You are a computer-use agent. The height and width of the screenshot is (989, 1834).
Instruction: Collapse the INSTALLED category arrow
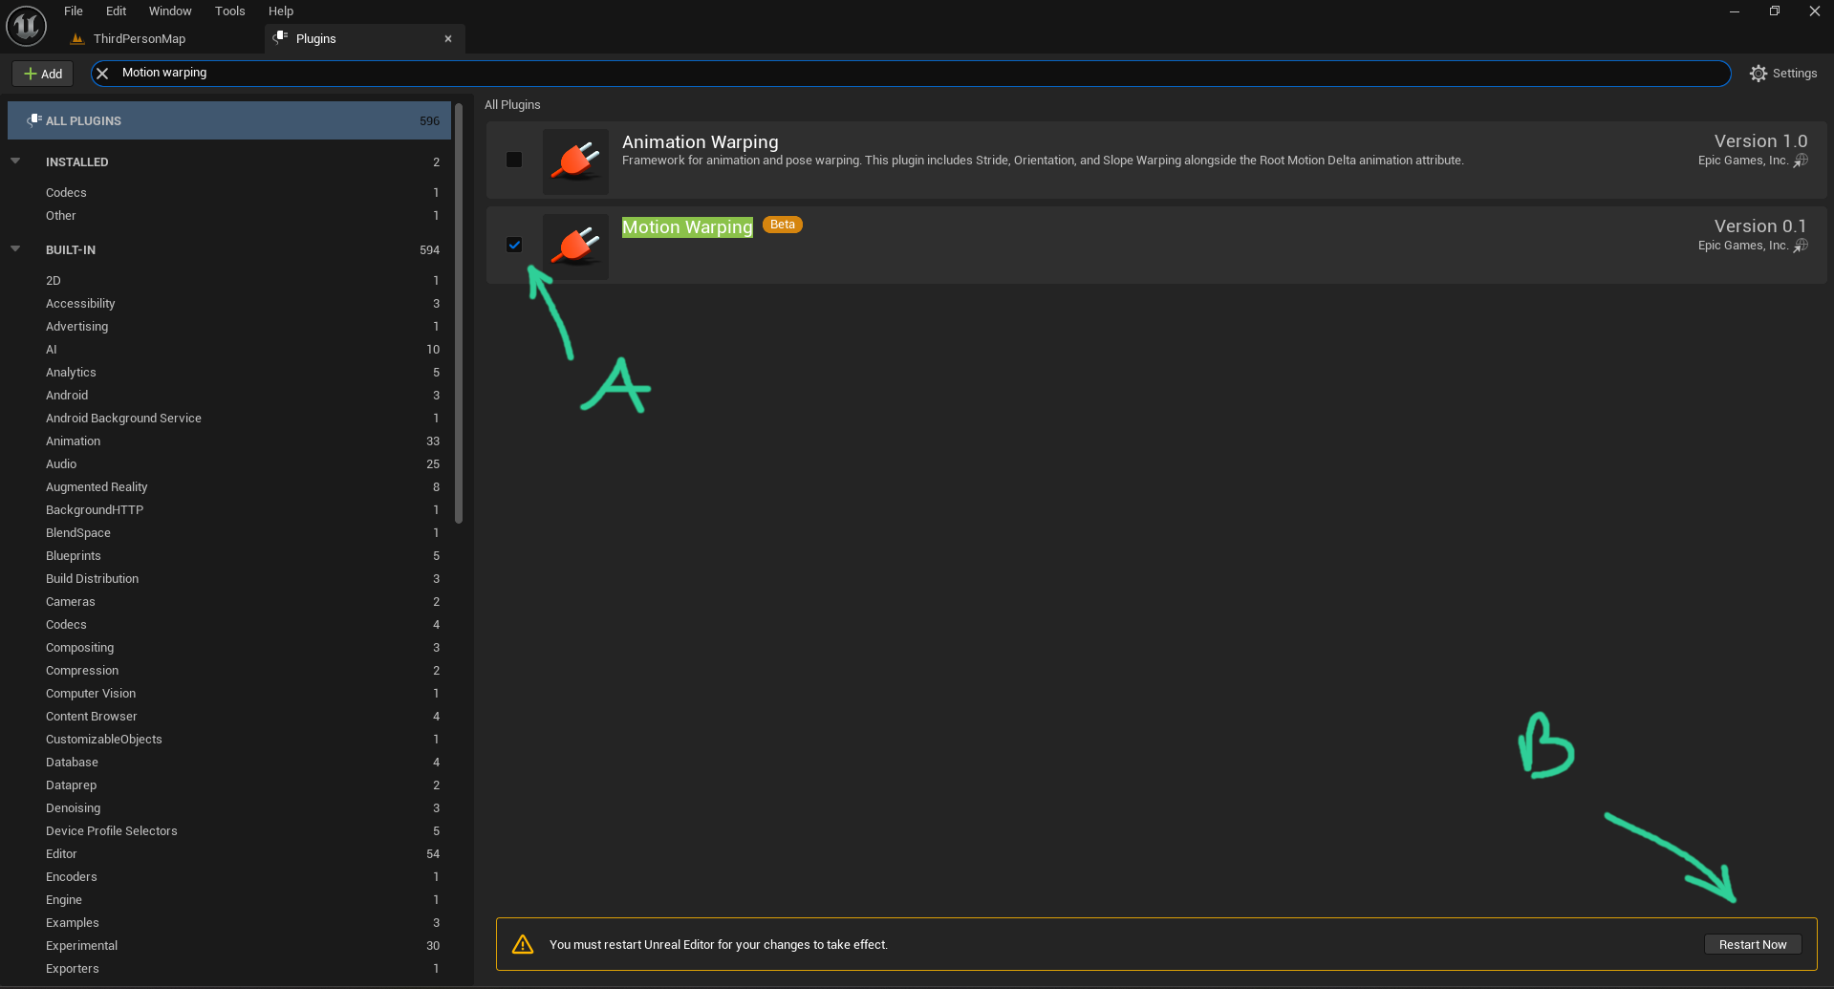[x=15, y=161]
